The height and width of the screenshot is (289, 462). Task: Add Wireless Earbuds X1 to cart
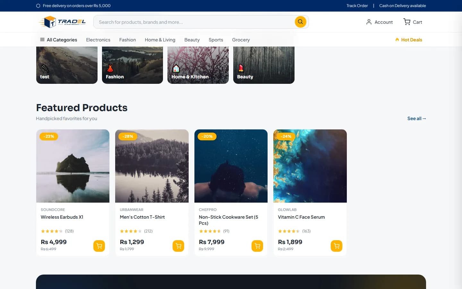(x=99, y=246)
